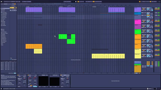
Task: Select purple clip under 'The Bells' locator
Action: [x=34, y=10]
